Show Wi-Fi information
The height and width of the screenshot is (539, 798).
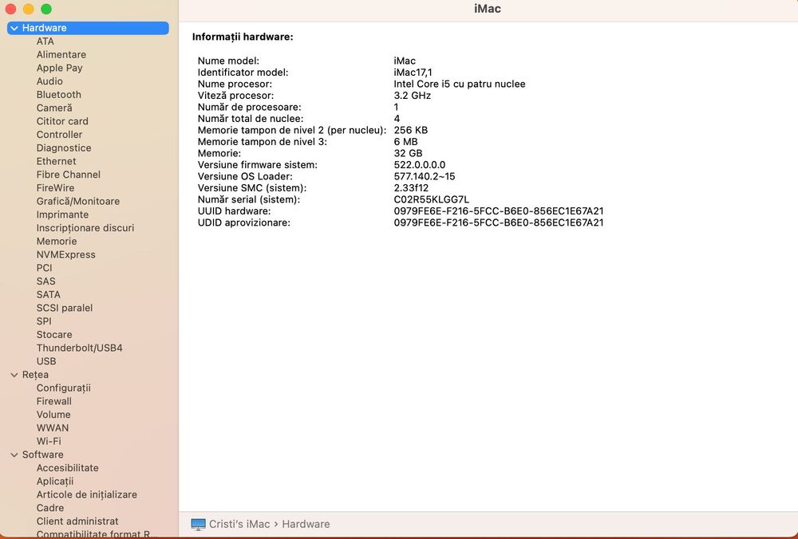(49, 442)
